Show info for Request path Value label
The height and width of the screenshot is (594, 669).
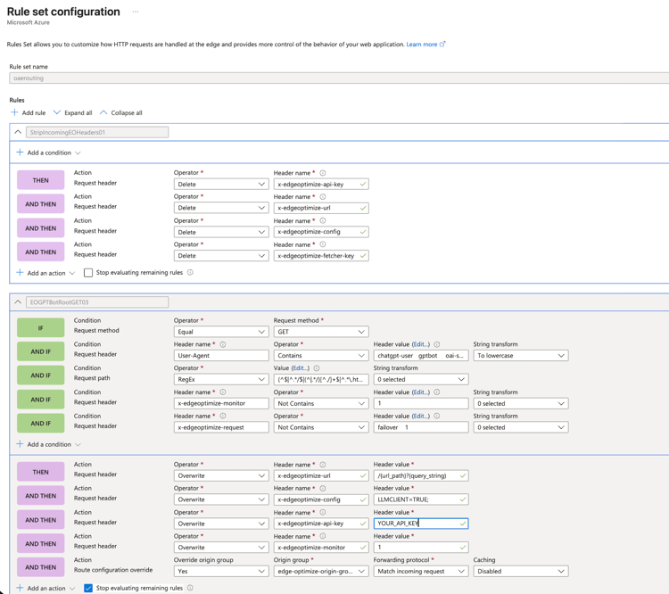[x=317, y=368]
